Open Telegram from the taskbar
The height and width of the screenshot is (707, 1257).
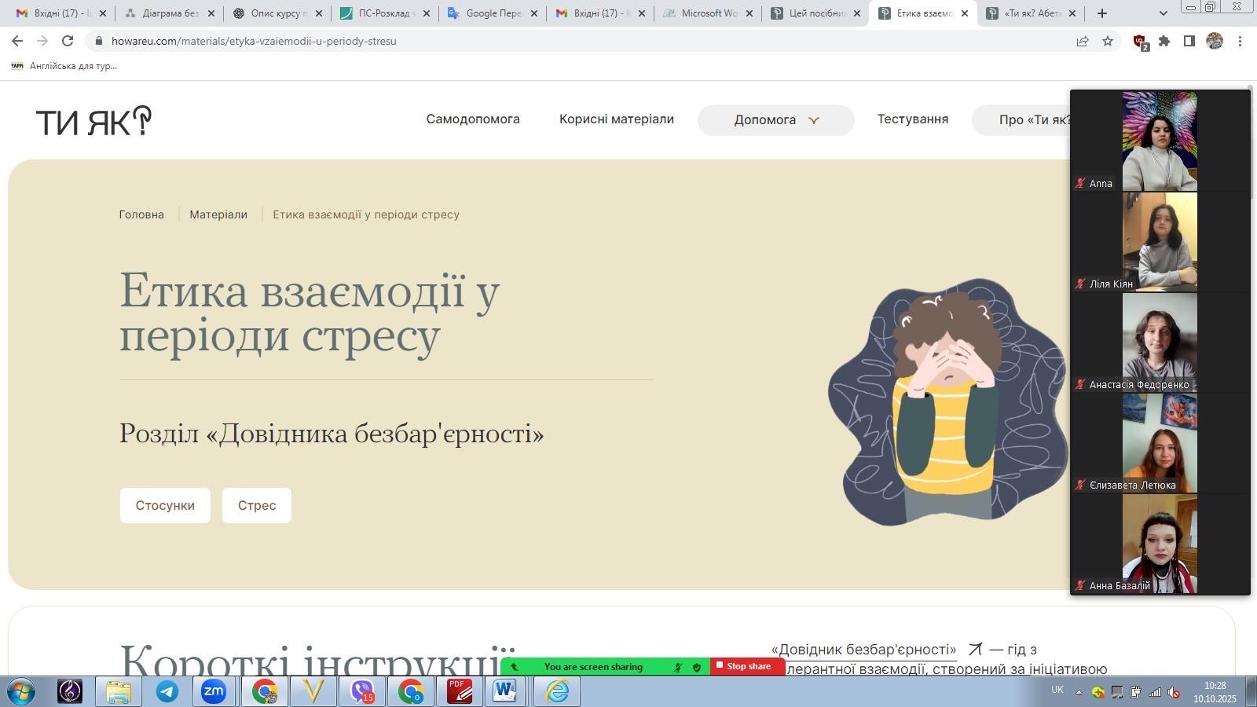[167, 691]
